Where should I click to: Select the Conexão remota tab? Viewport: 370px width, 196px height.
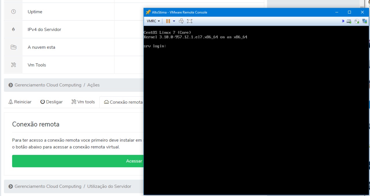point(123,102)
